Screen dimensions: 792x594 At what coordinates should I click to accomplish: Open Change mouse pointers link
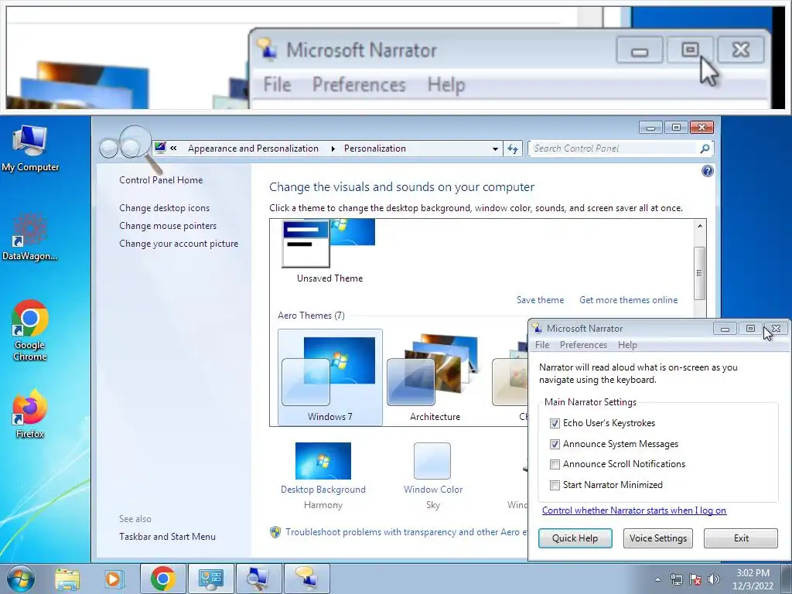pyautogui.click(x=168, y=225)
